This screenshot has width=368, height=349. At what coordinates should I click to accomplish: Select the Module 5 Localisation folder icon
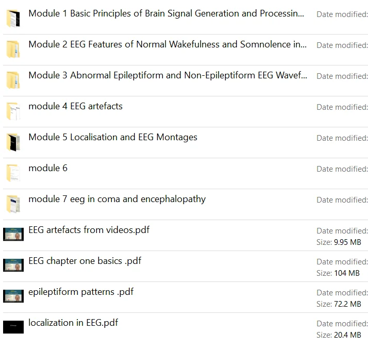pos(13,142)
